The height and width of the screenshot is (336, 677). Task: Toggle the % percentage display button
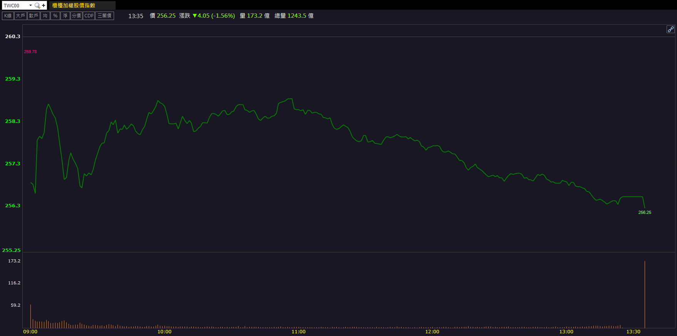point(55,16)
